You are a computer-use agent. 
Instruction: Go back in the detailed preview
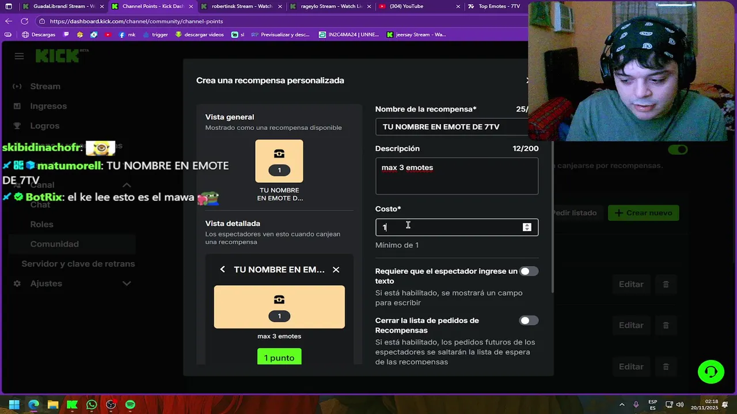tap(223, 270)
